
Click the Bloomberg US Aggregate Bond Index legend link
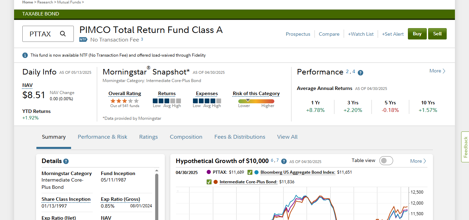pyautogui.click(x=298, y=172)
